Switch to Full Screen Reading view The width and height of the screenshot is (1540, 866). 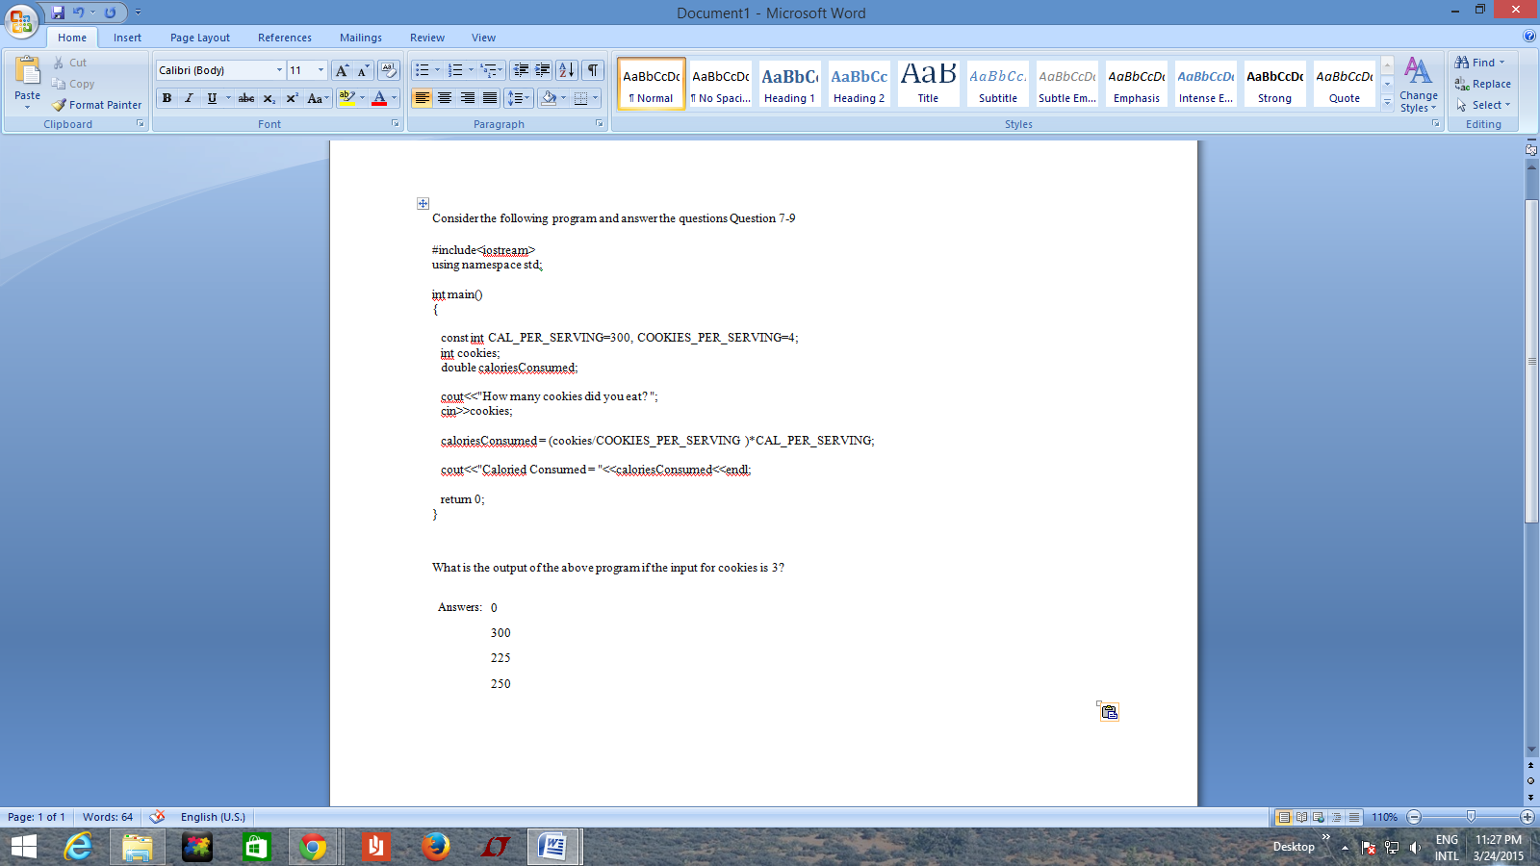point(1301,817)
